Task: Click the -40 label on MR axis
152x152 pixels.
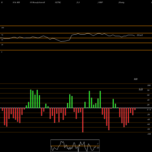Action: point(148,119)
